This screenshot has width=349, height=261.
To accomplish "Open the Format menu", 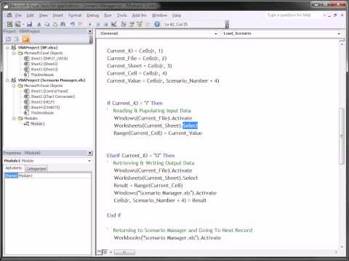I will tap(75, 15).
